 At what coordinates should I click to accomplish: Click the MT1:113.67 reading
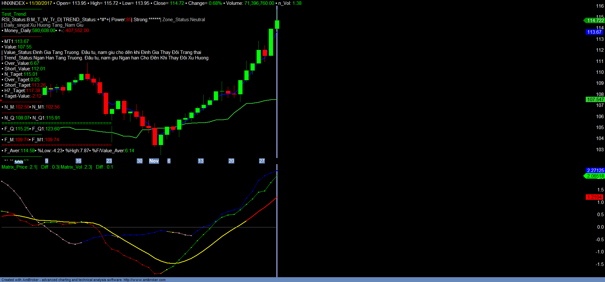(x=17, y=41)
